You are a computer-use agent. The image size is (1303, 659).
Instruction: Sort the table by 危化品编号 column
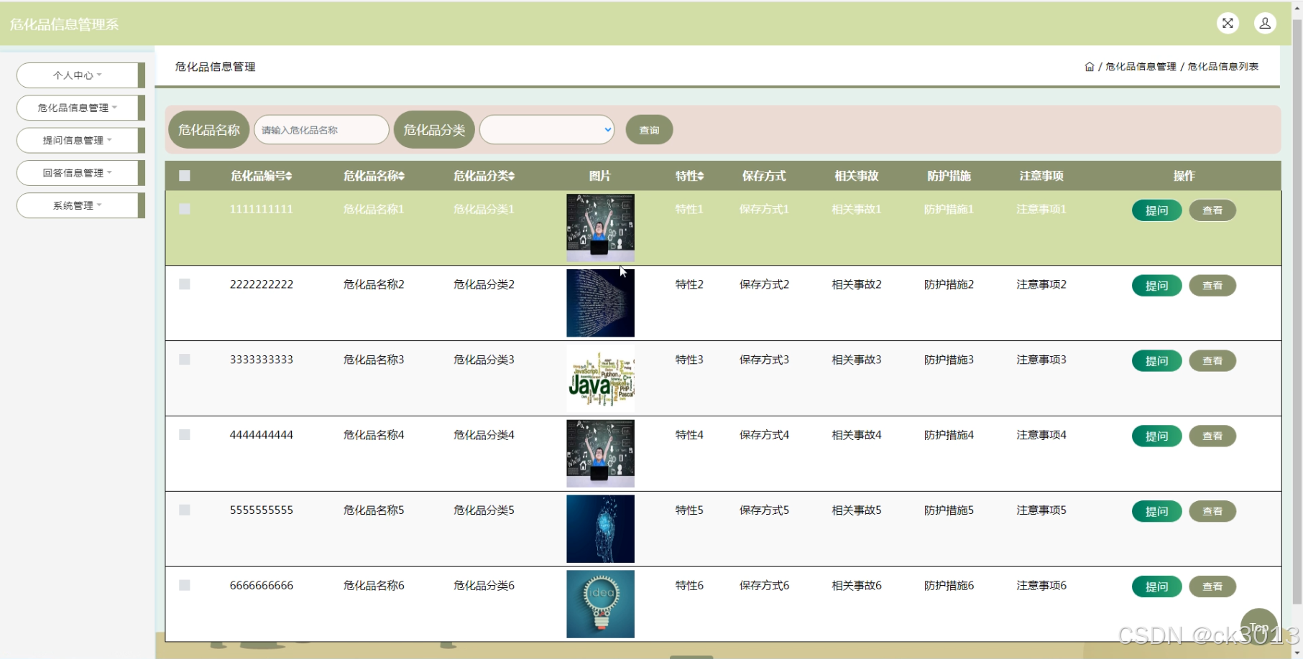click(262, 175)
